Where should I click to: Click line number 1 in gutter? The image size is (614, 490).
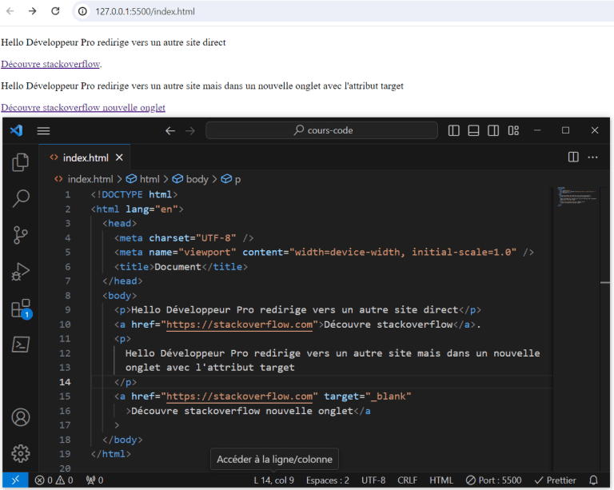point(67,194)
